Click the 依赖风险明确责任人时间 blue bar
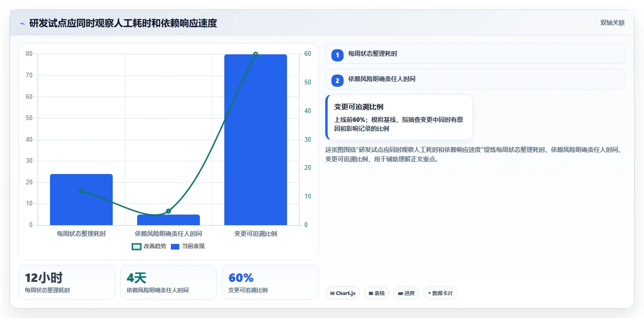644x318 pixels. click(169, 220)
